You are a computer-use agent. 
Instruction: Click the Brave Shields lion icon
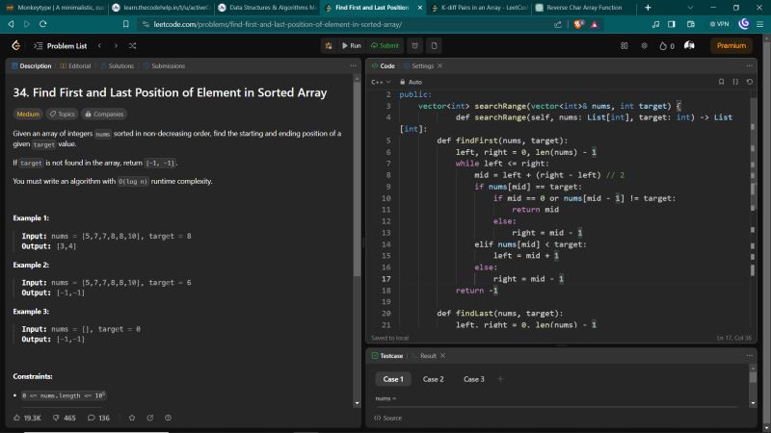click(x=579, y=24)
